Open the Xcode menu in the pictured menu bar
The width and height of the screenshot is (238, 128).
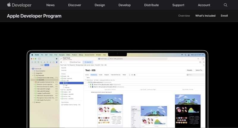[x=37, y=55]
